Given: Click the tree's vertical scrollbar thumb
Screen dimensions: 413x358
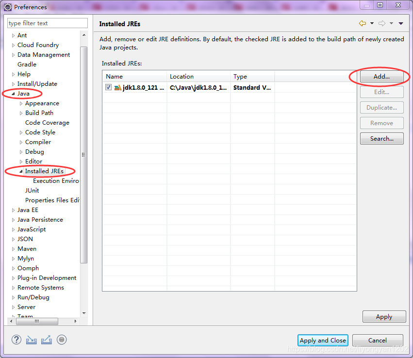Looking at the screenshot, I should (x=84, y=155).
